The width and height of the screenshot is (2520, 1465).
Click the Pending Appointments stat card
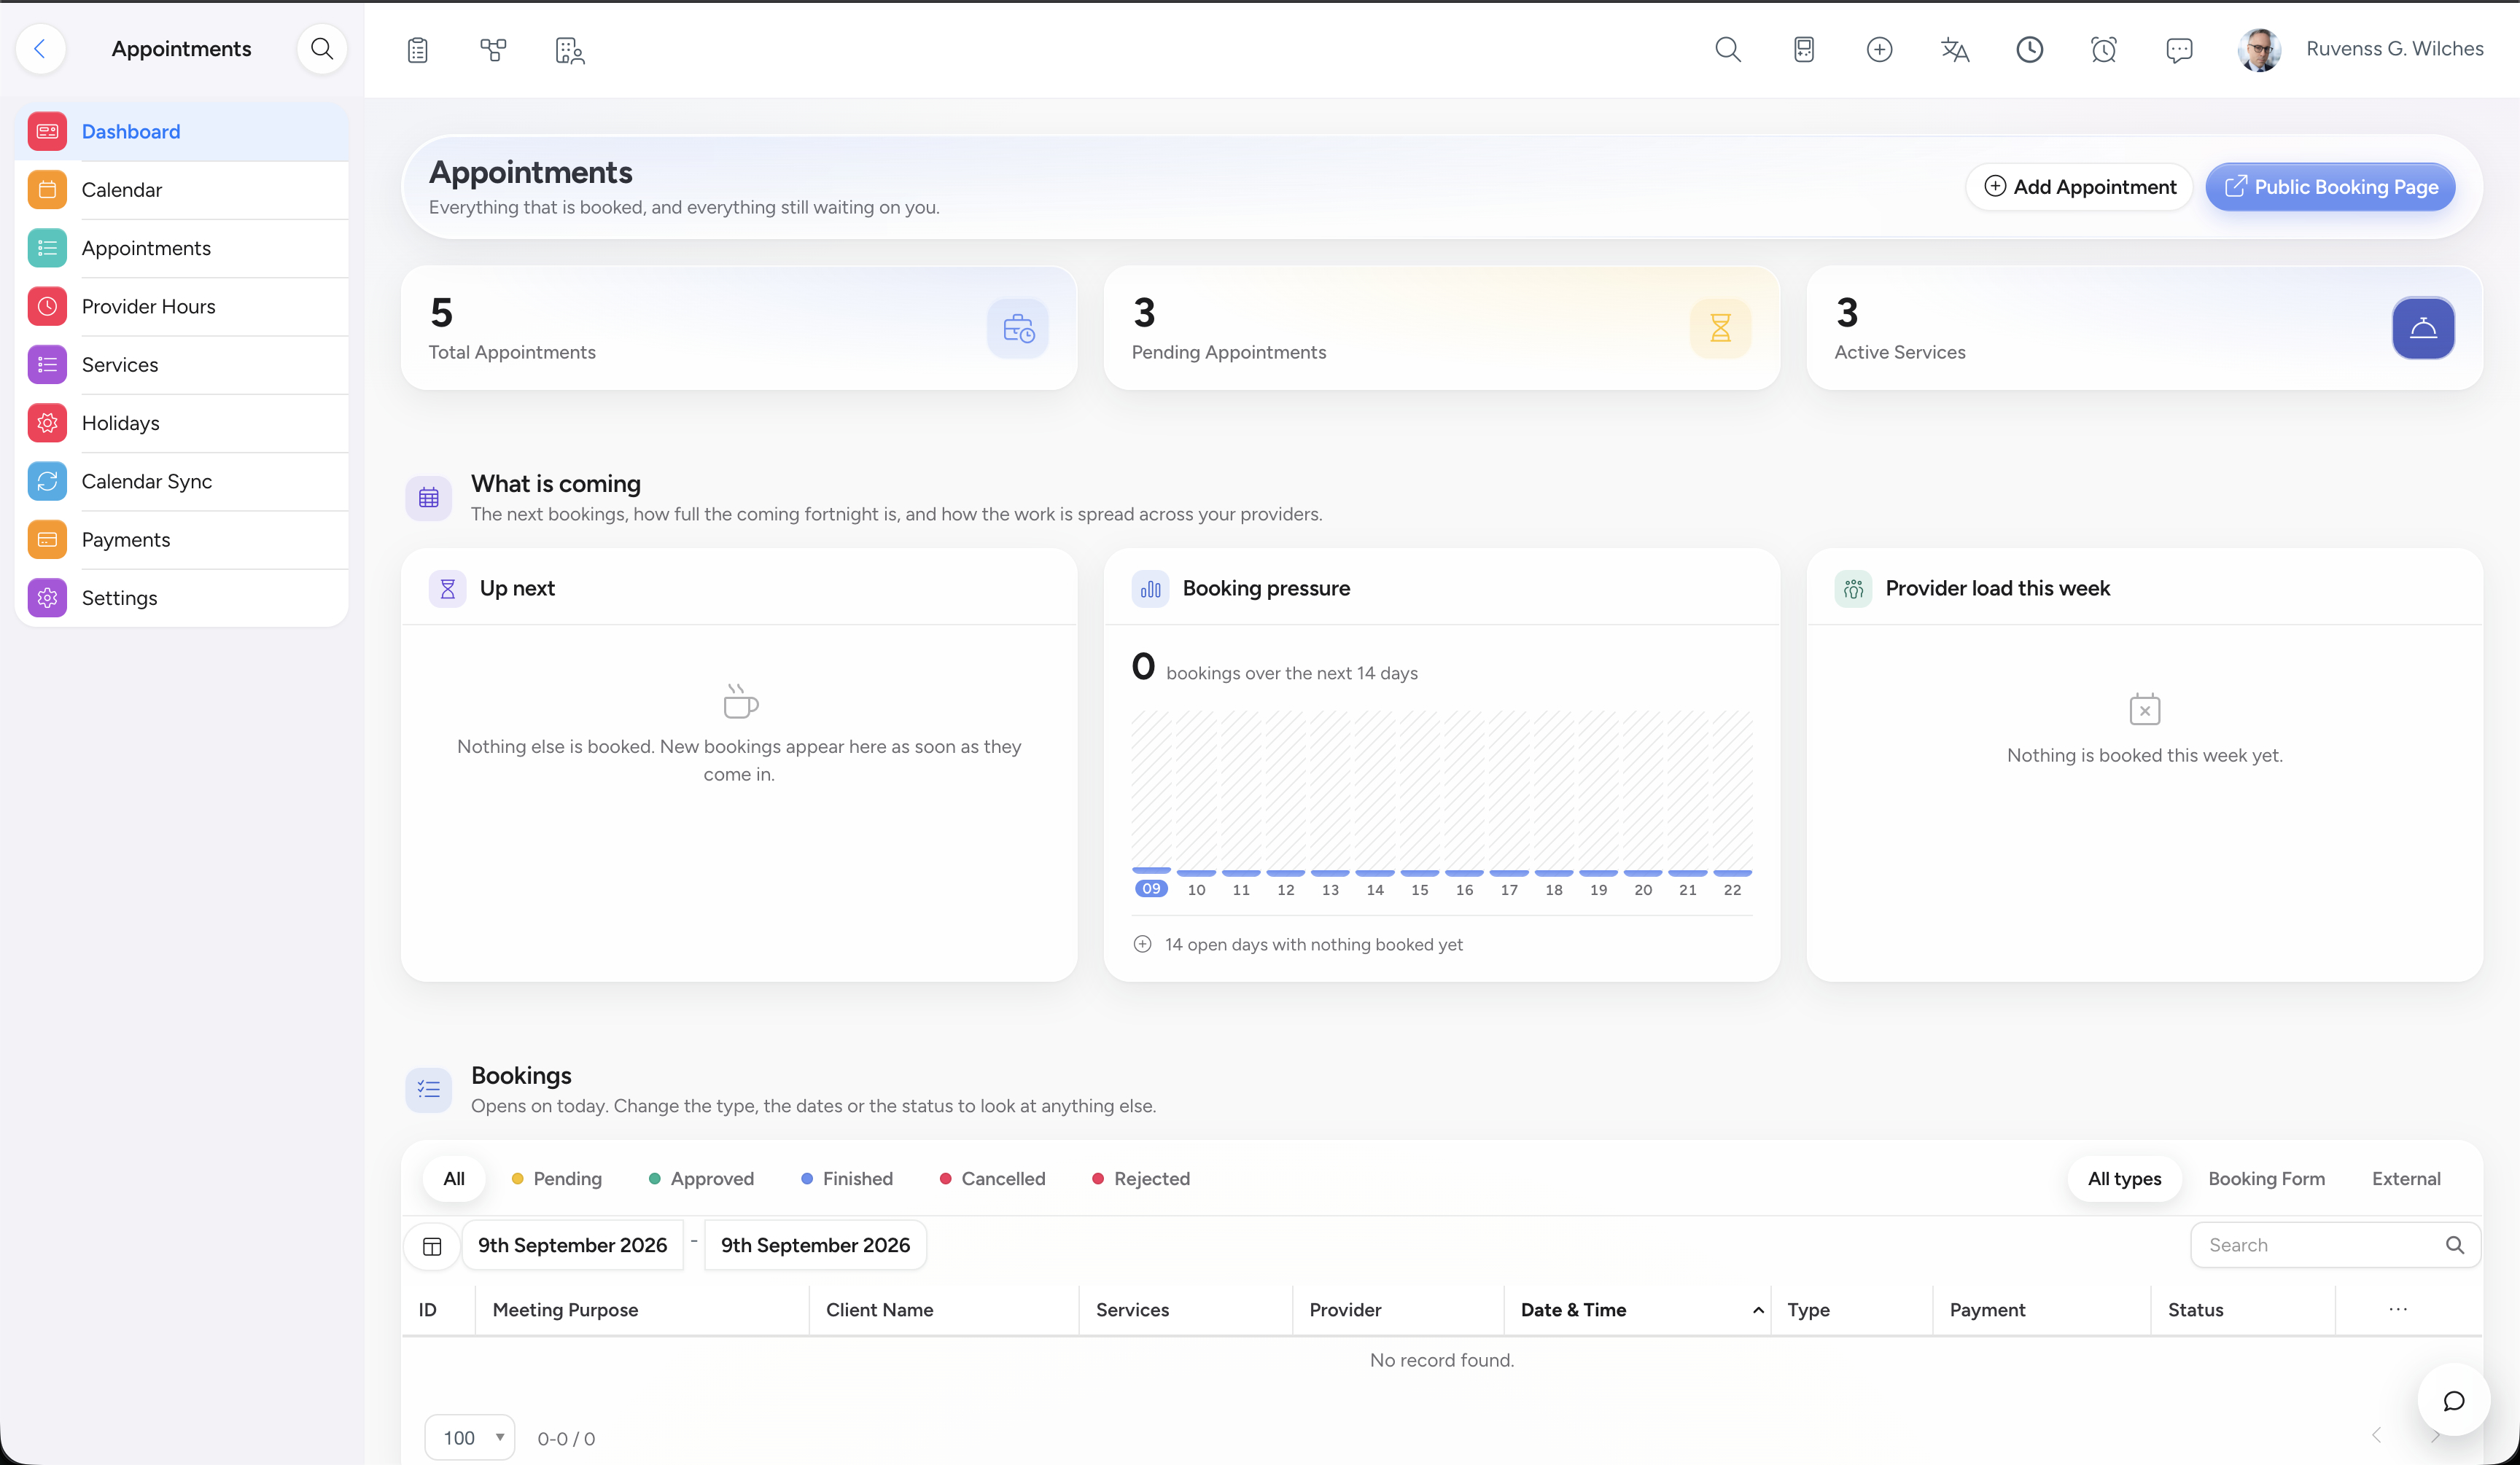1441,328
